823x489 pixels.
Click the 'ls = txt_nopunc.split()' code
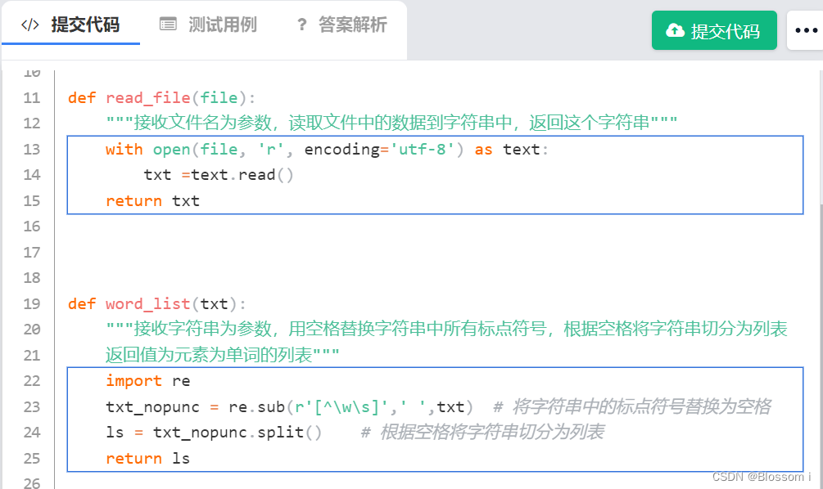214,433
